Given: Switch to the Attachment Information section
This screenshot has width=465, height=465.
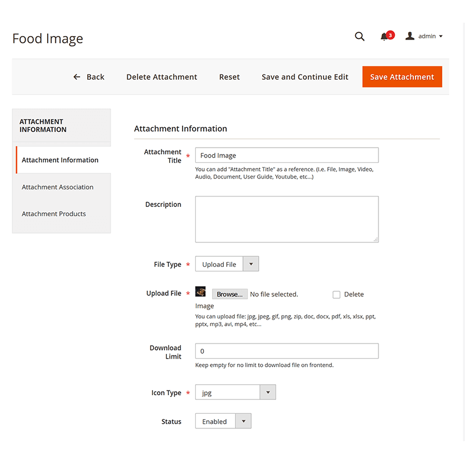Looking at the screenshot, I should (60, 160).
